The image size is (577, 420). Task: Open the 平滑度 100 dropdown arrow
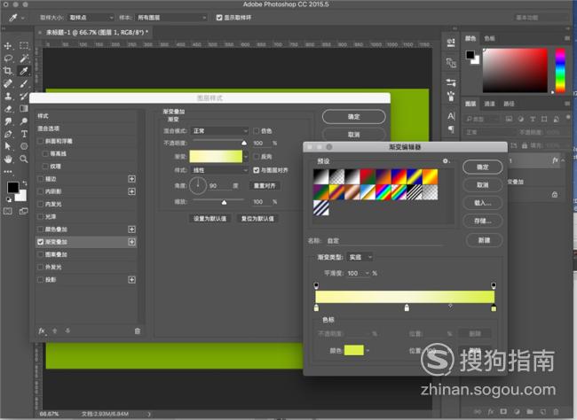(x=367, y=274)
